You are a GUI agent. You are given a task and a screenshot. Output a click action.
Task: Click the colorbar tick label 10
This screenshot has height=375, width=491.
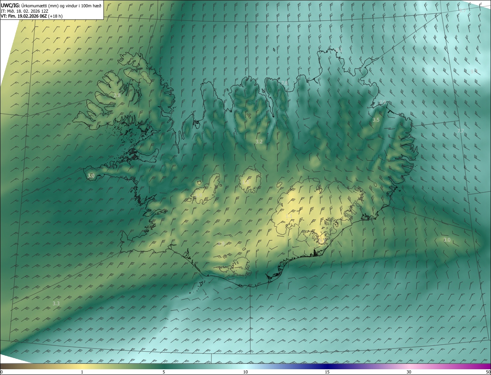click(x=245, y=372)
